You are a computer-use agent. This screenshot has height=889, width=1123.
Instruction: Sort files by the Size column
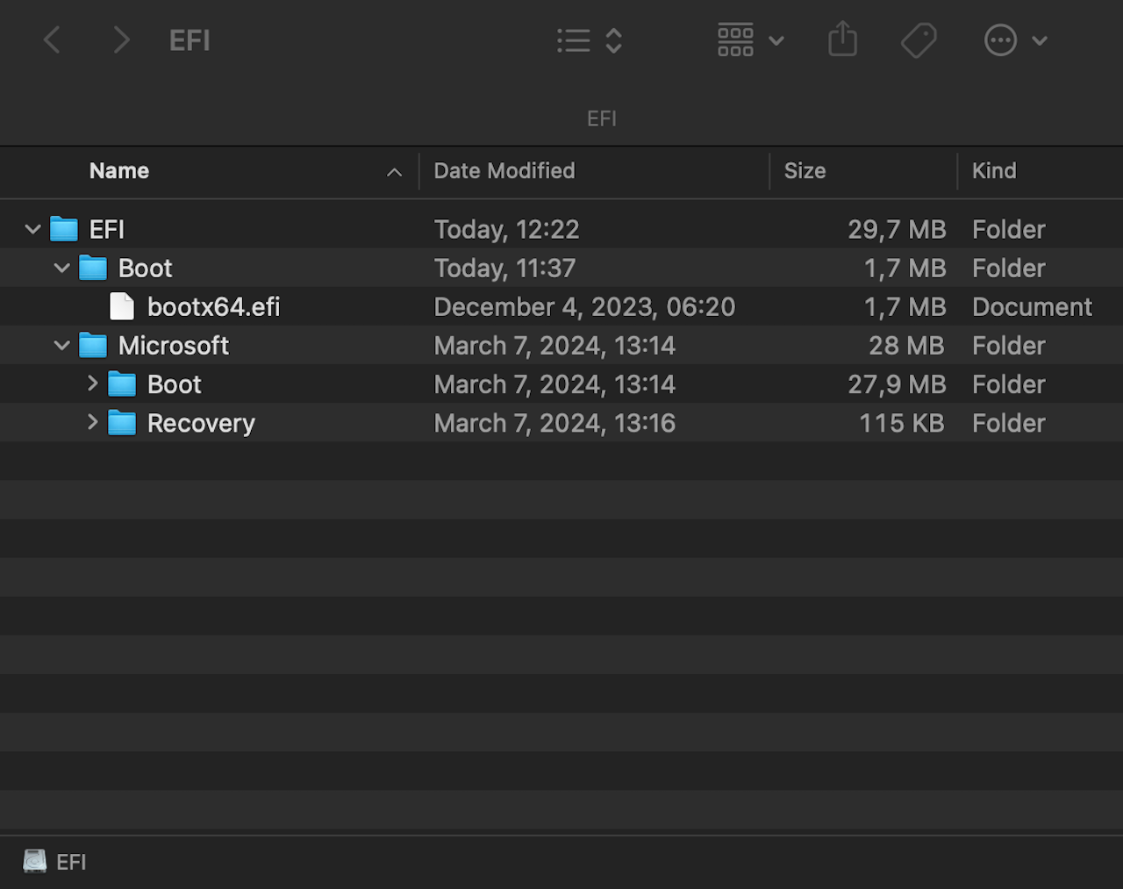(805, 171)
